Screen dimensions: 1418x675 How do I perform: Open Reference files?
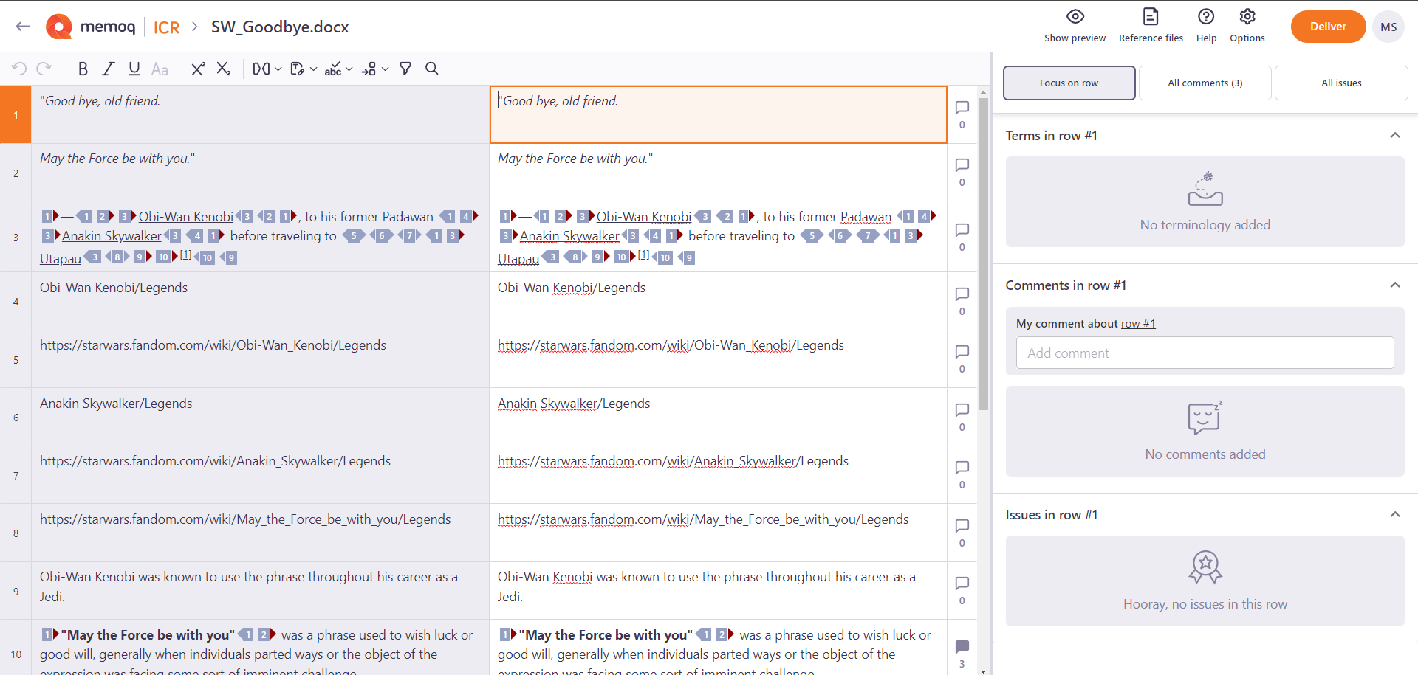pos(1151,26)
